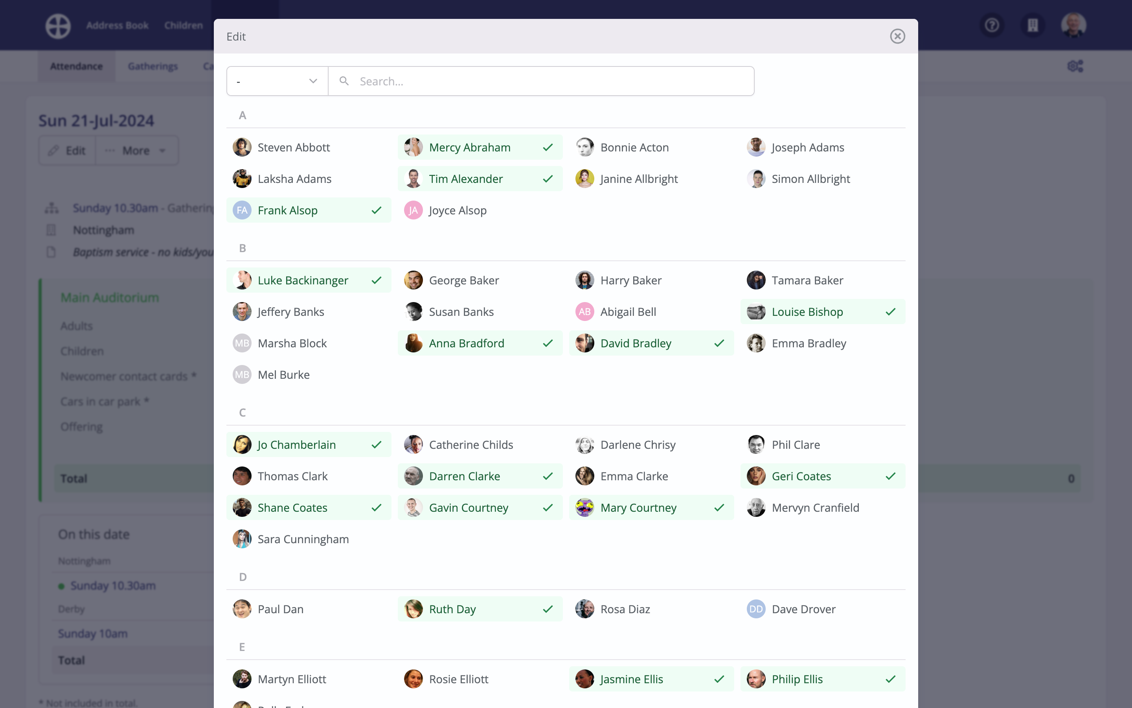
Task: Mark Thomas Clark as present
Action: tap(309, 476)
